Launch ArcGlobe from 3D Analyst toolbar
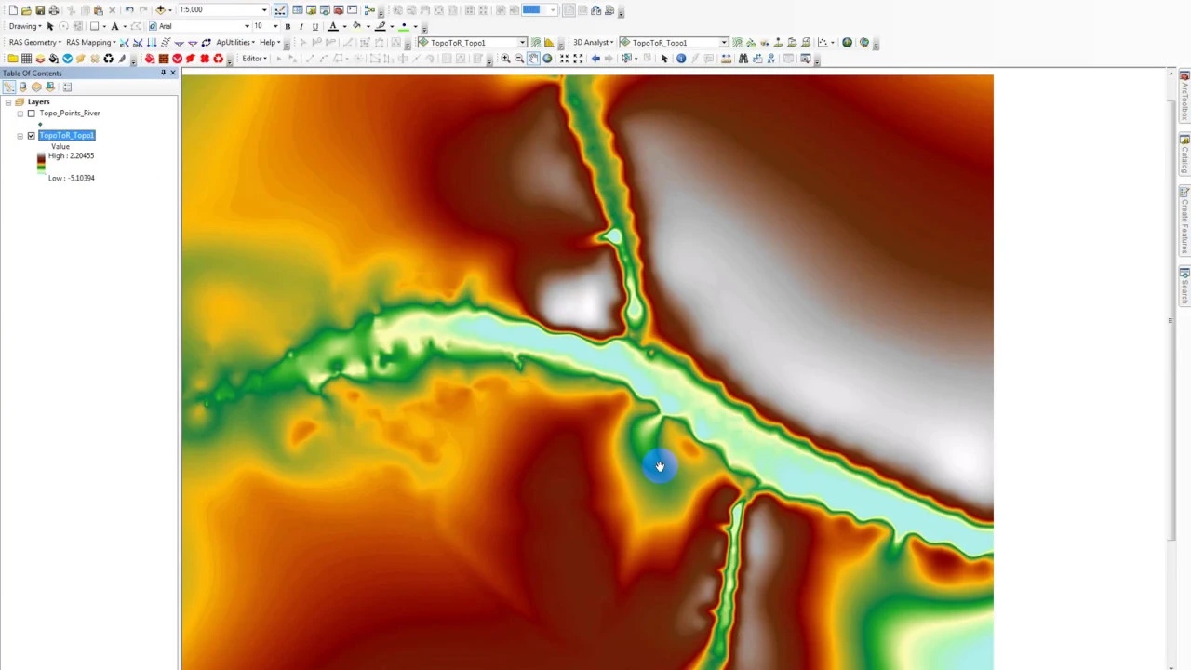 [x=863, y=43]
